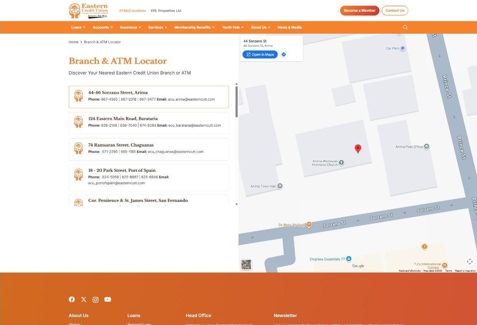Viewport: 477px width, 325px height.
Task: Click the Arima Wesleyan Holiness Church marker
Action: coord(341,162)
